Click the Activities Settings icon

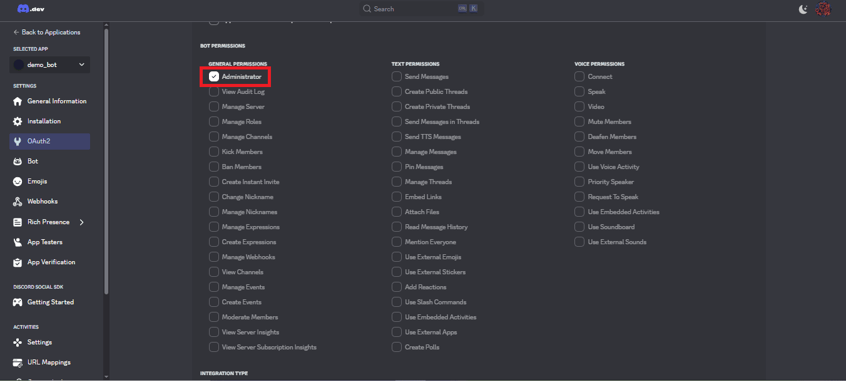coord(18,343)
